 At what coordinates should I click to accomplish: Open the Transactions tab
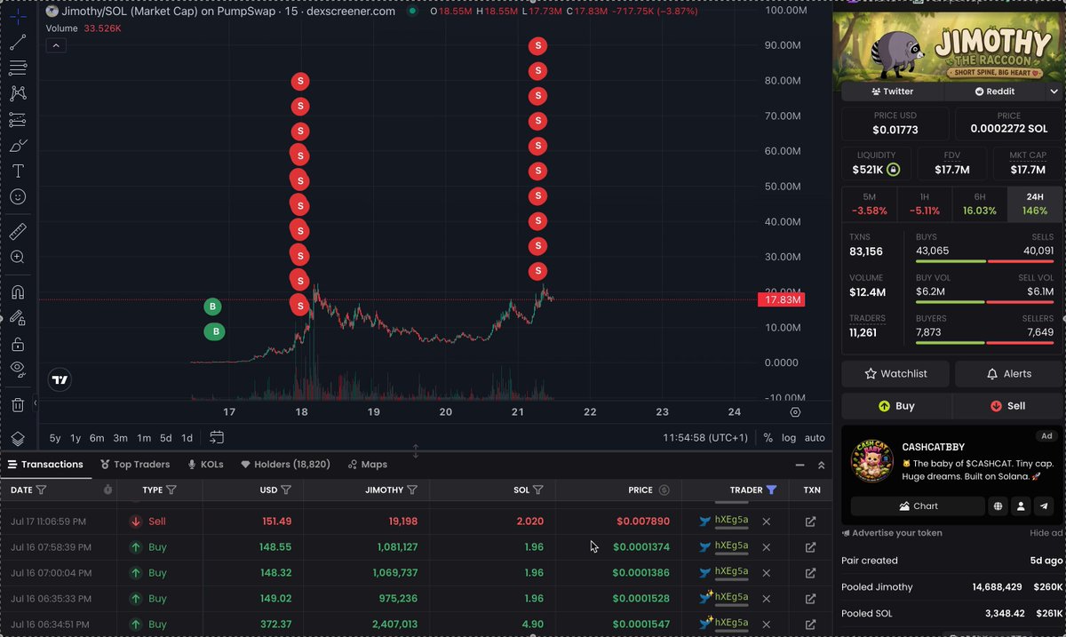tap(44, 464)
